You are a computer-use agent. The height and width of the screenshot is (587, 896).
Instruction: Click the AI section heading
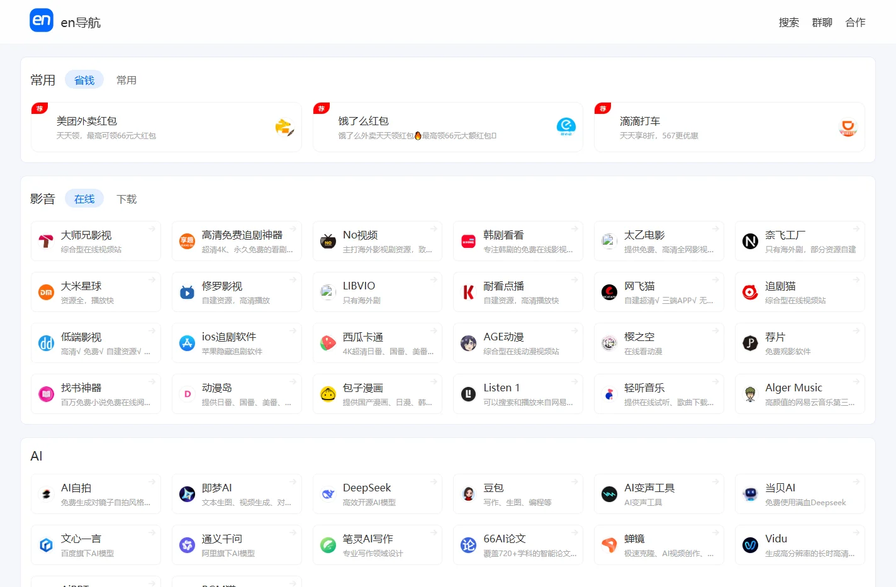[36, 456]
